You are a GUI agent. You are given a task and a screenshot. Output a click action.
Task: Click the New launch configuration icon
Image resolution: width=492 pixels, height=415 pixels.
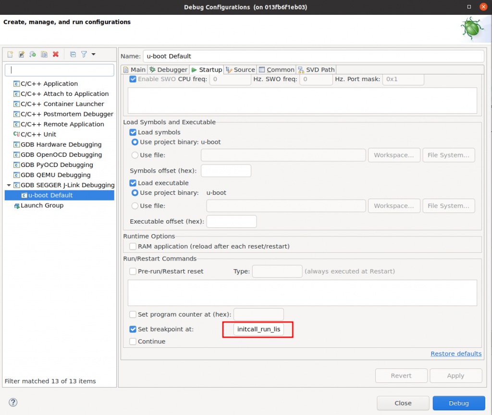click(10, 54)
